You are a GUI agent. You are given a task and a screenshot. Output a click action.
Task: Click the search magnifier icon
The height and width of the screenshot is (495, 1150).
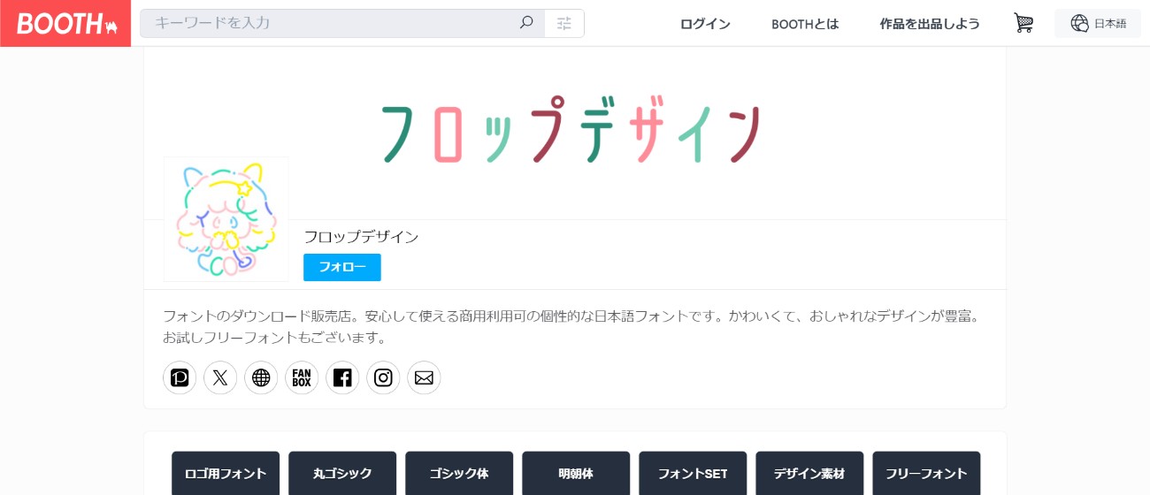[x=526, y=23]
